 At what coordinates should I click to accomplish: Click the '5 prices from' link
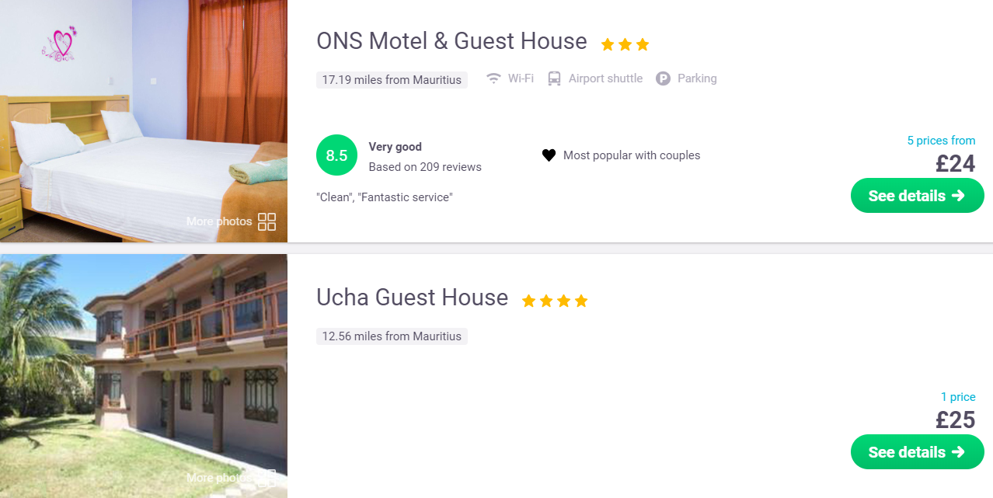pyautogui.click(x=941, y=141)
